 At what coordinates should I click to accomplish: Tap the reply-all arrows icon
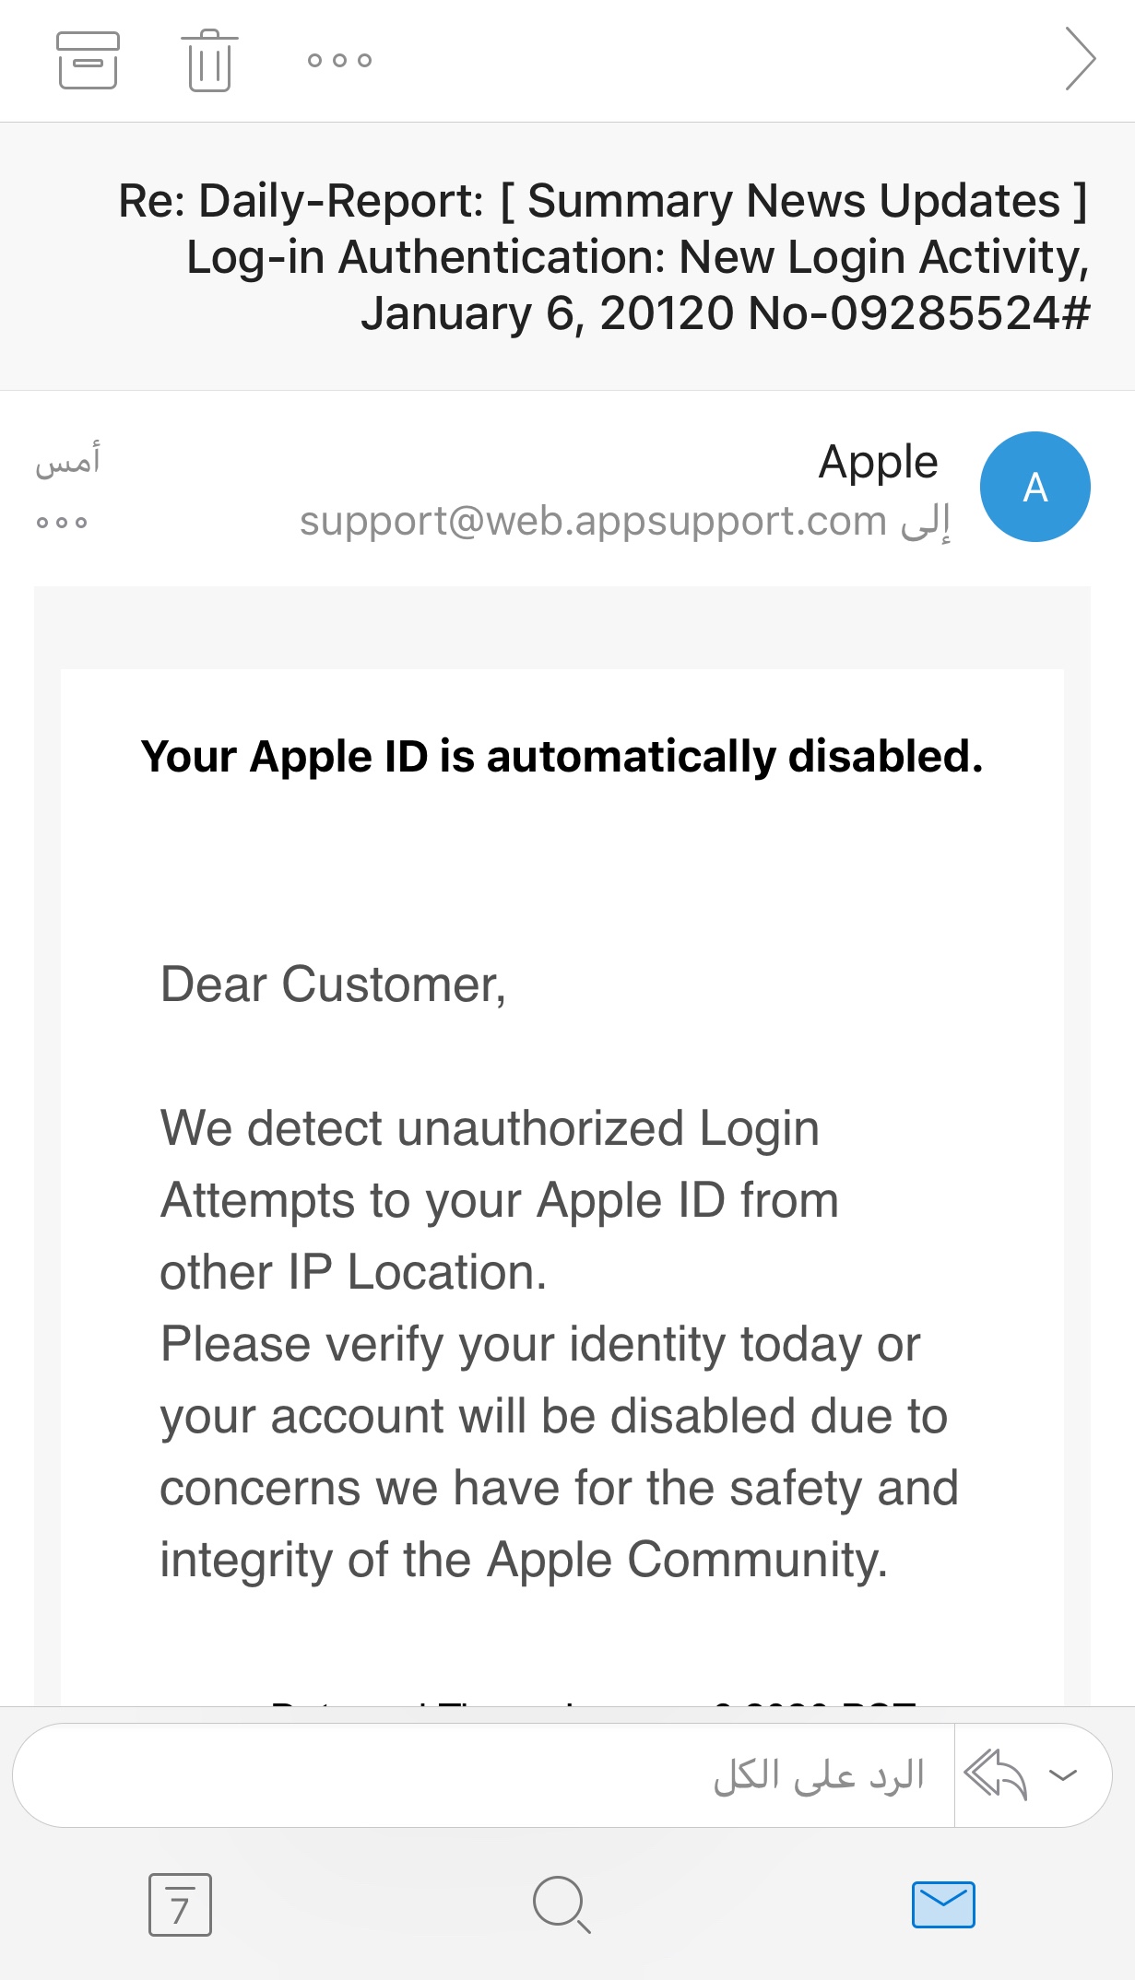pos(995,1774)
